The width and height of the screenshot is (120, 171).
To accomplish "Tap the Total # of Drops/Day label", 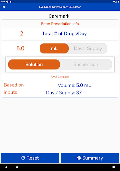I will (64, 34).
